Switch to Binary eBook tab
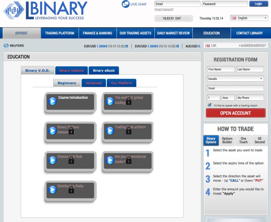The image size is (271, 222). (x=104, y=70)
